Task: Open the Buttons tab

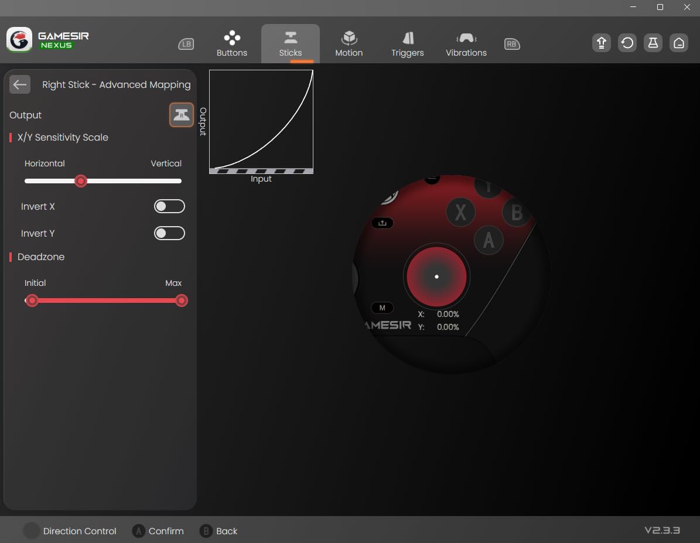Action: point(232,44)
